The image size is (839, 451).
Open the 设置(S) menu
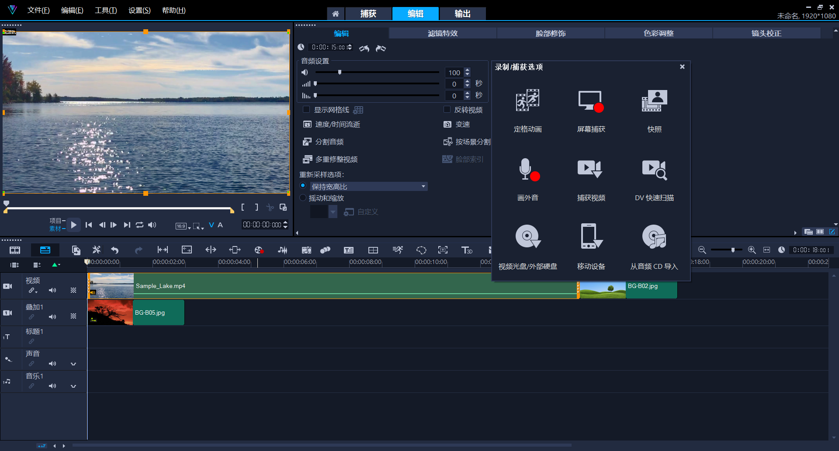point(139,10)
